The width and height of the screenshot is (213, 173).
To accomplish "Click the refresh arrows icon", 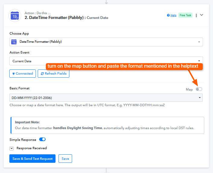I will [42, 74].
